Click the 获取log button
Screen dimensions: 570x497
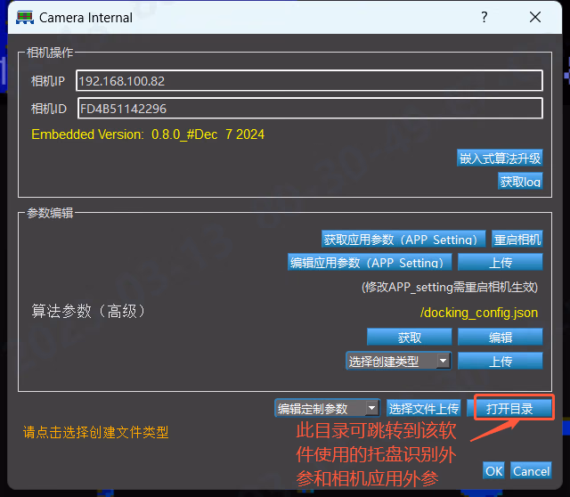coord(520,181)
